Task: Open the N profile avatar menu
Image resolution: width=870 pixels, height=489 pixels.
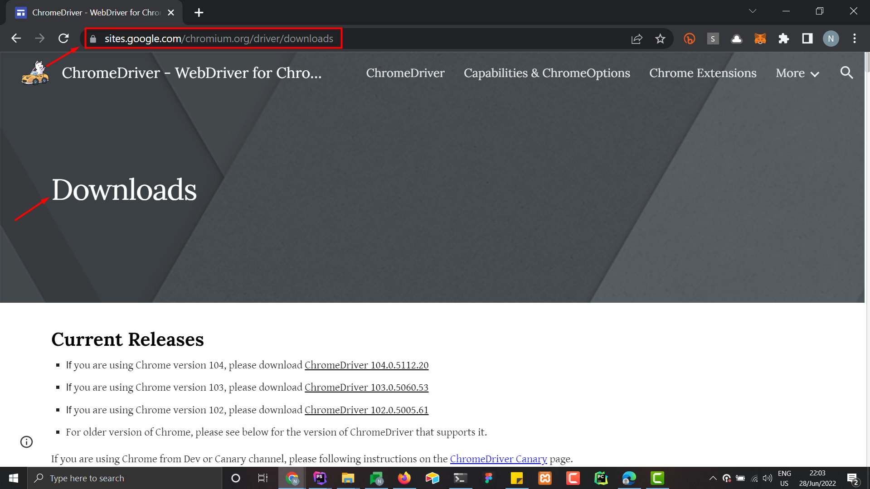Action: tap(831, 39)
